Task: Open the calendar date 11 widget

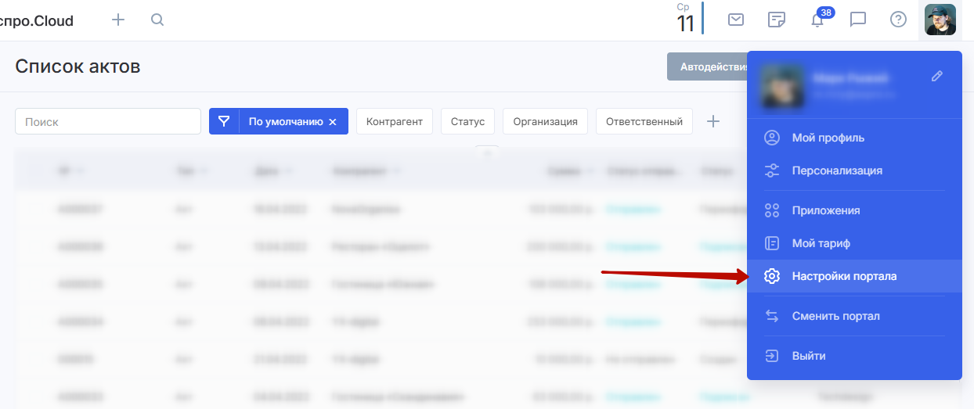Action: 686,20
